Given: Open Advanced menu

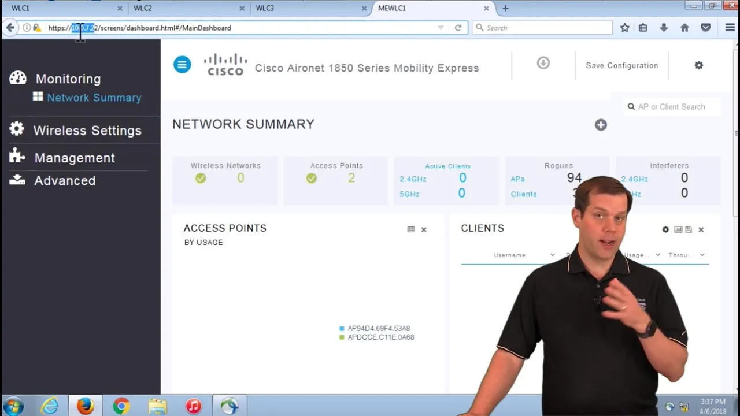Looking at the screenshot, I should tap(65, 180).
